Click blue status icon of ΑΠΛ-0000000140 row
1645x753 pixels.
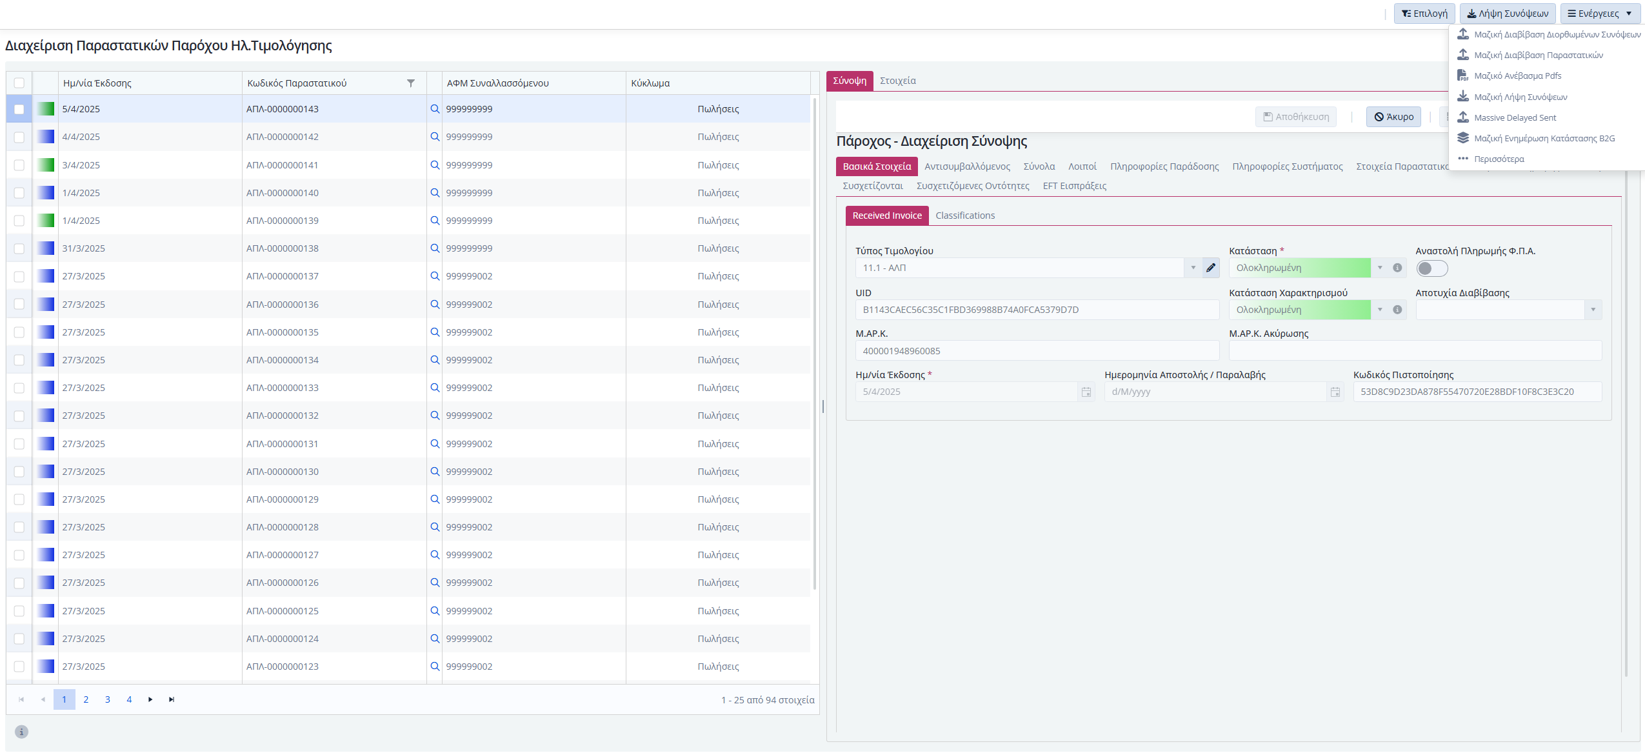tap(46, 193)
